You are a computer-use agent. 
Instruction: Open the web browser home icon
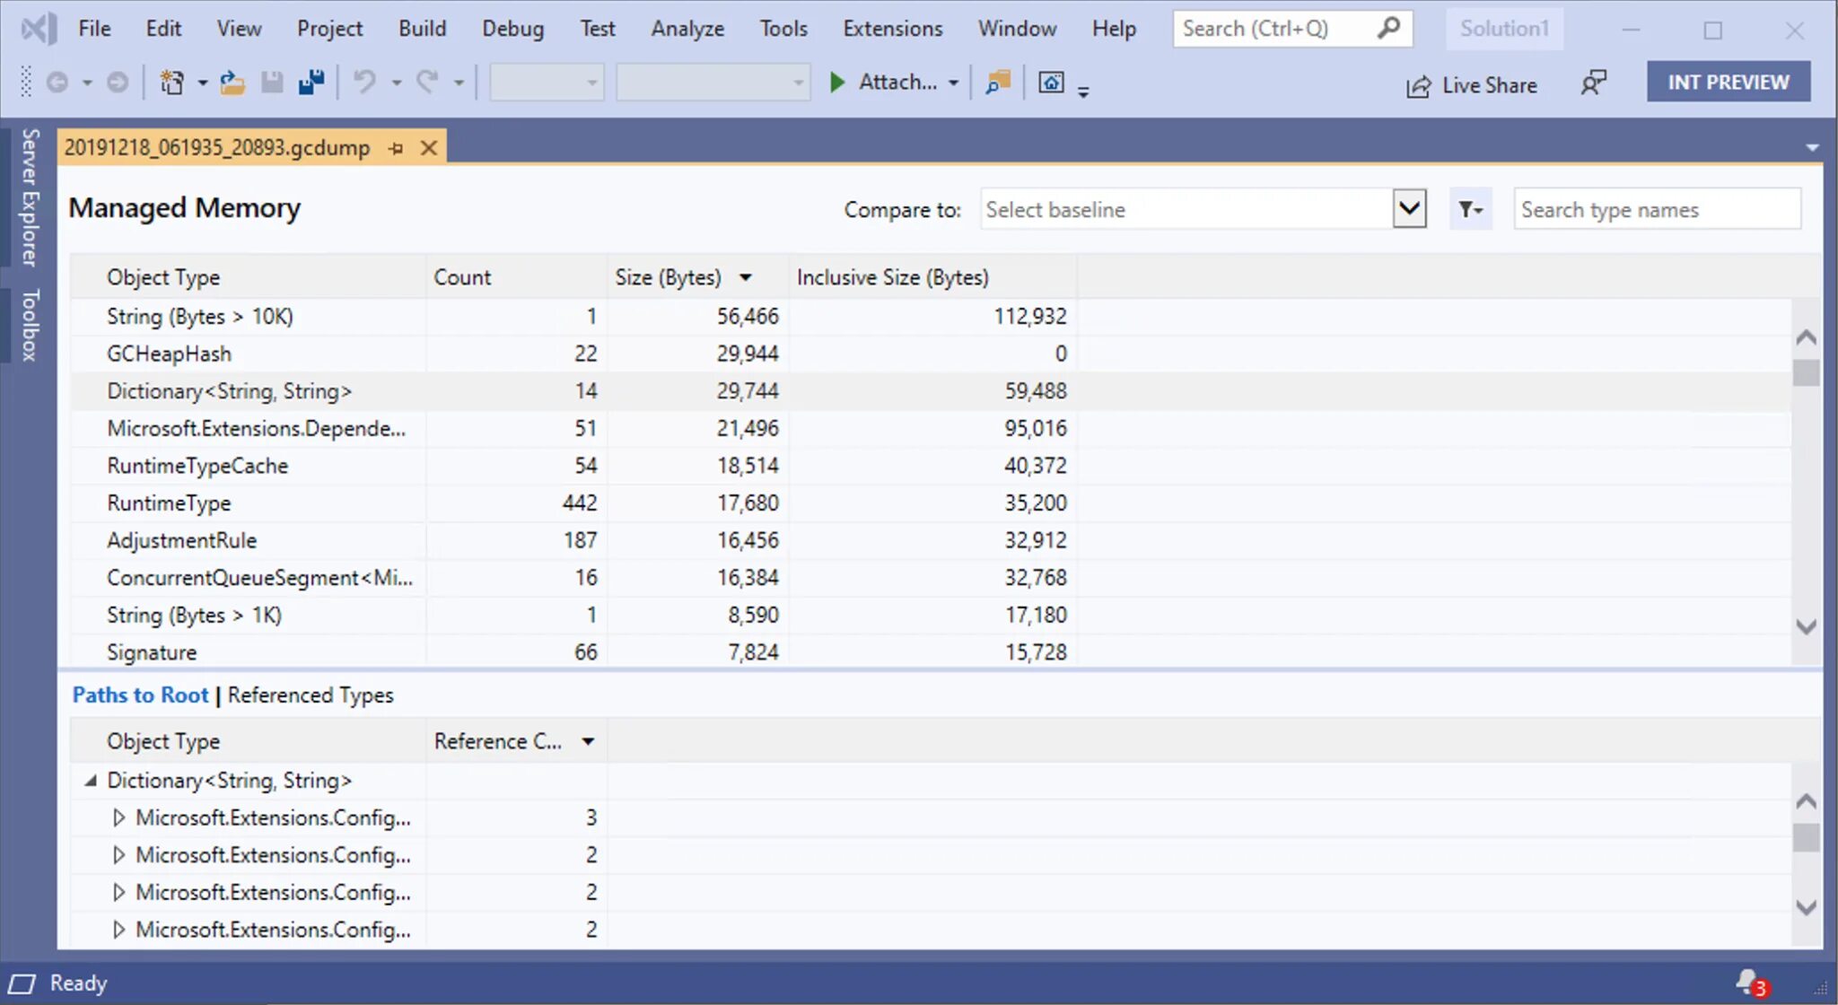click(1050, 82)
